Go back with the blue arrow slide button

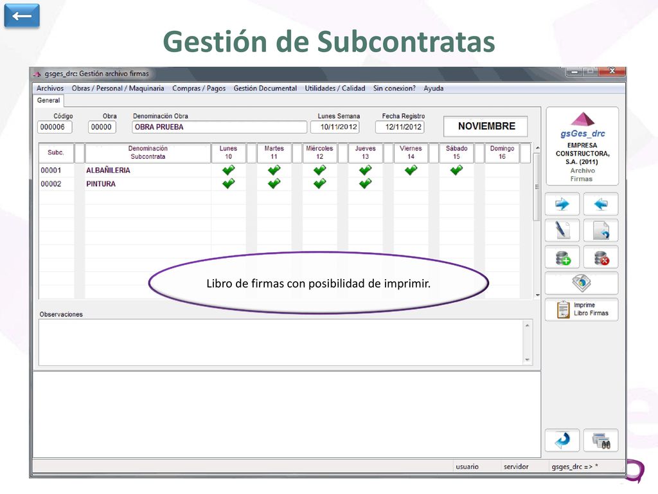coord(22,15)
